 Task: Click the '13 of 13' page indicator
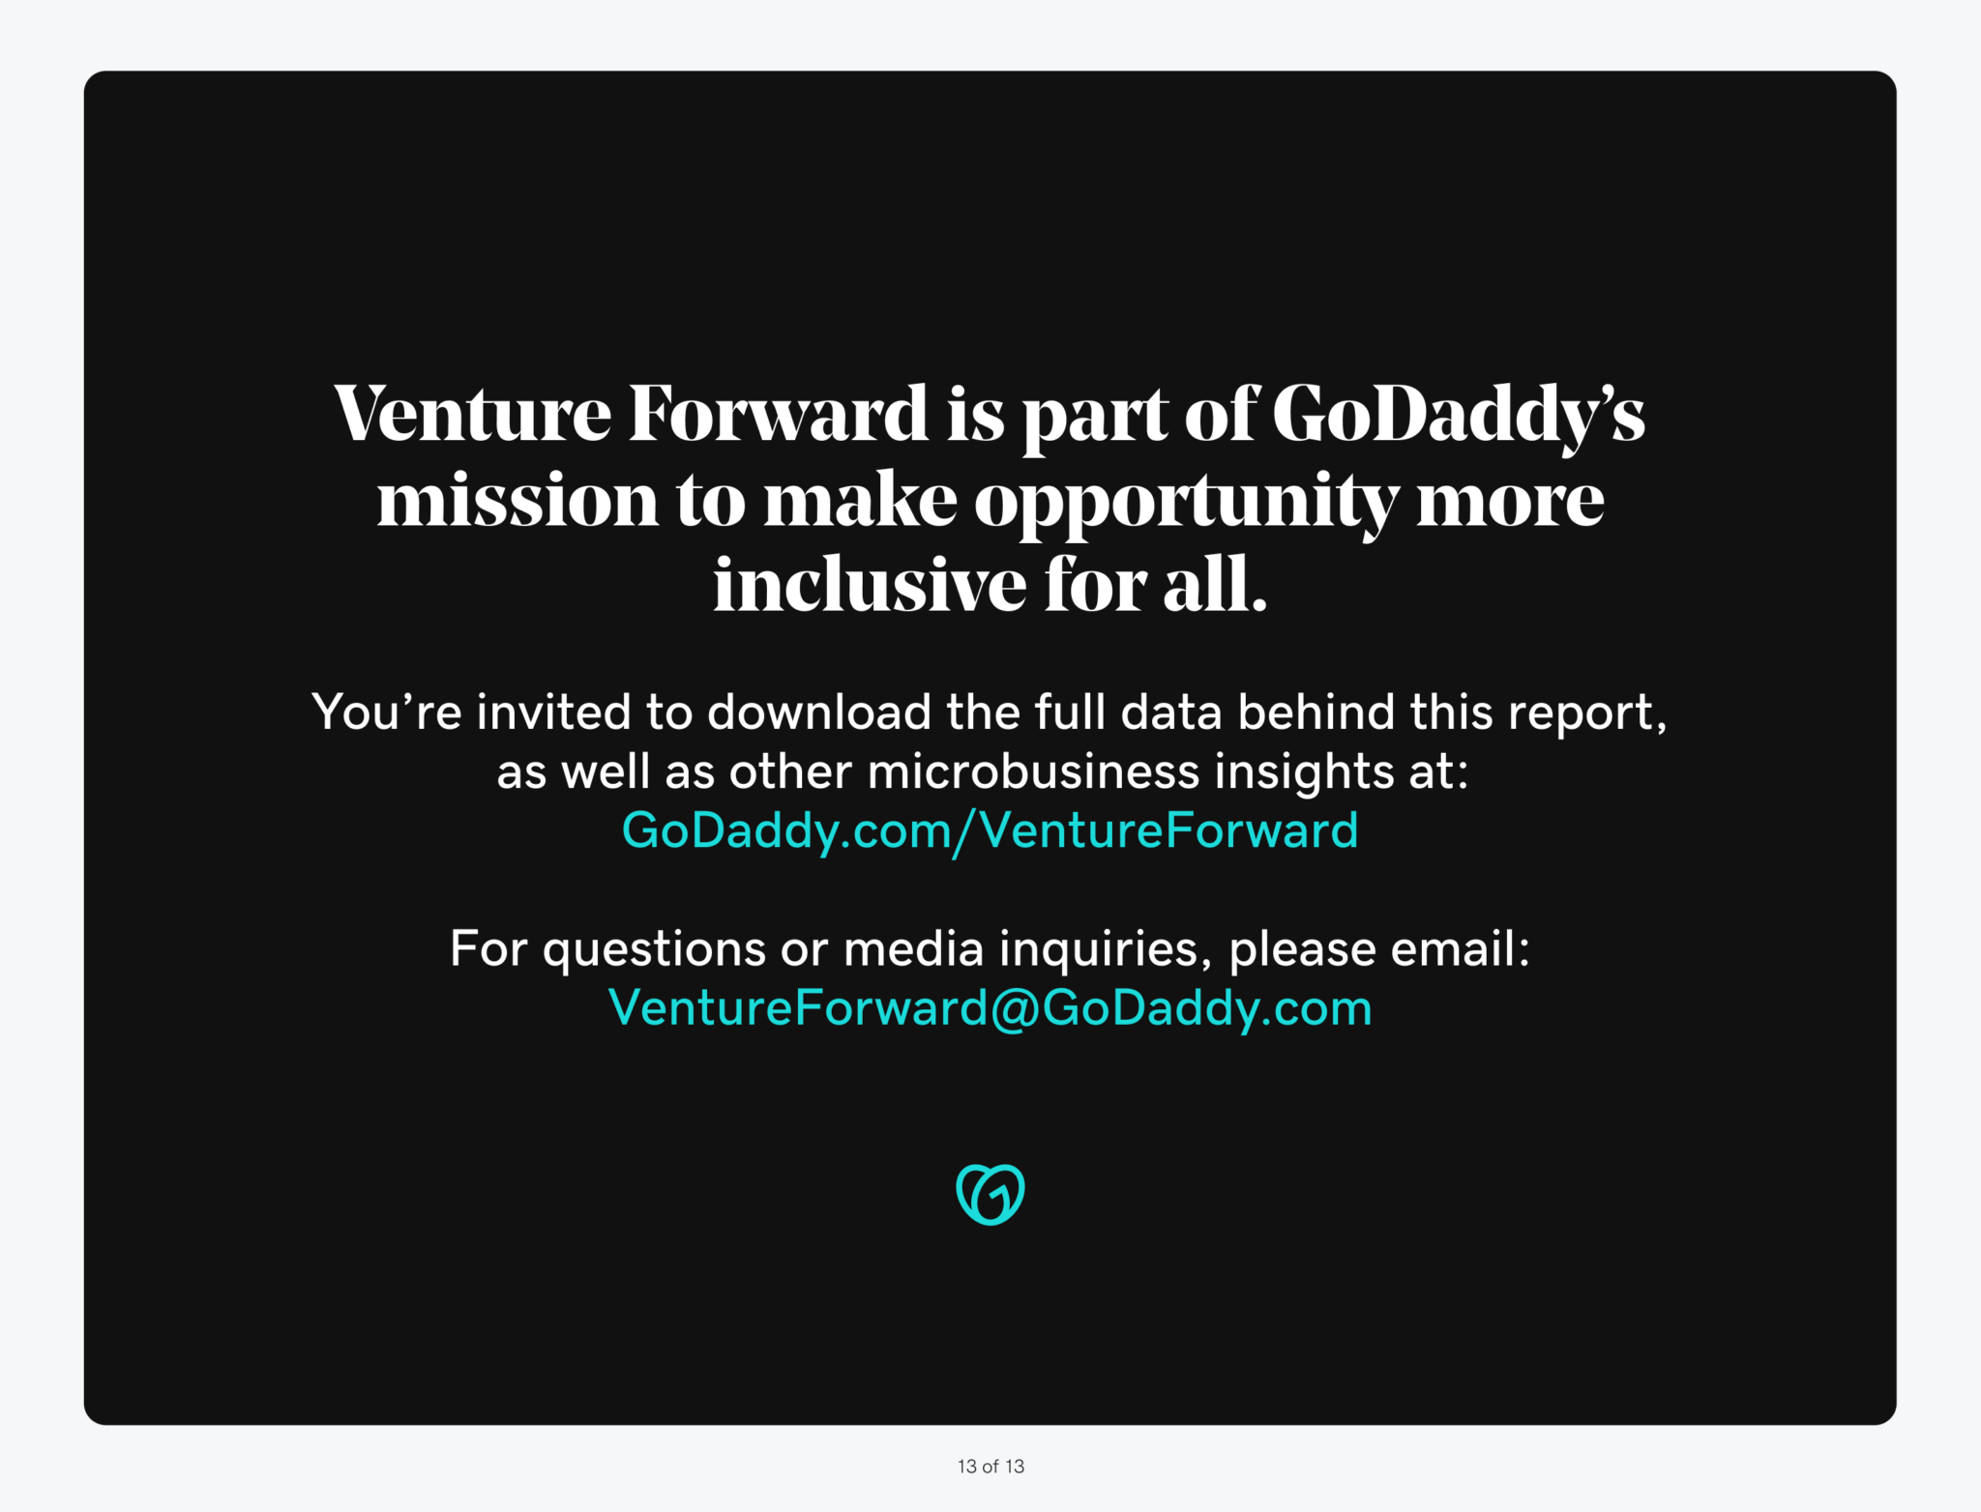coord(990,1467)
